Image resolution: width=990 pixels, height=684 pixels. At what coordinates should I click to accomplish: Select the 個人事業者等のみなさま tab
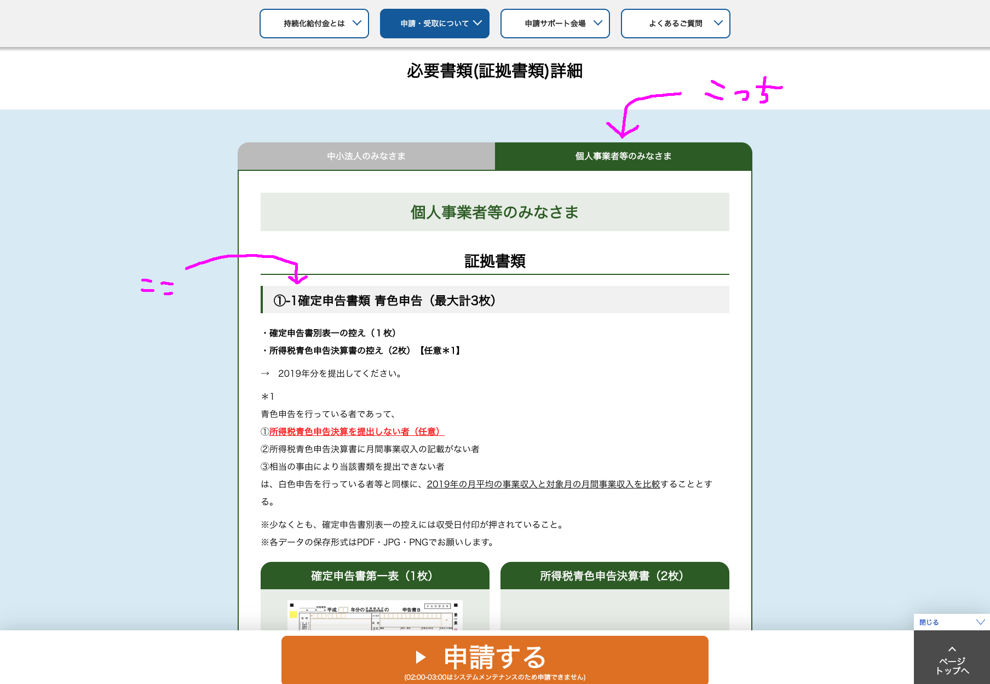623,156
